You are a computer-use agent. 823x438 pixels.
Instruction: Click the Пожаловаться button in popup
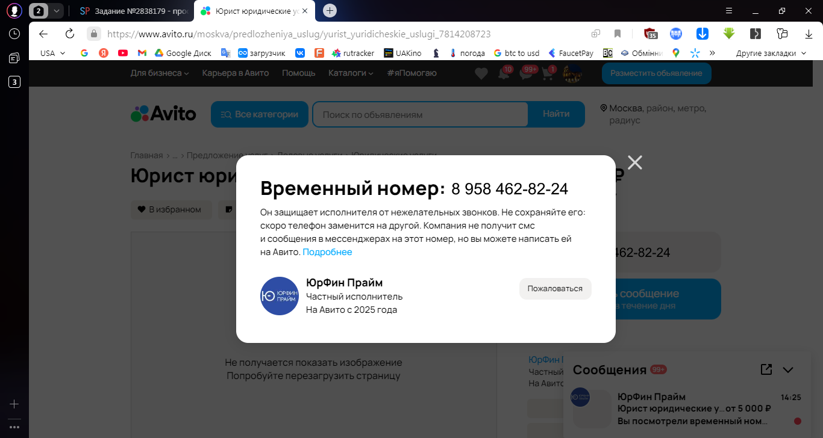click(x=555, y=289)
